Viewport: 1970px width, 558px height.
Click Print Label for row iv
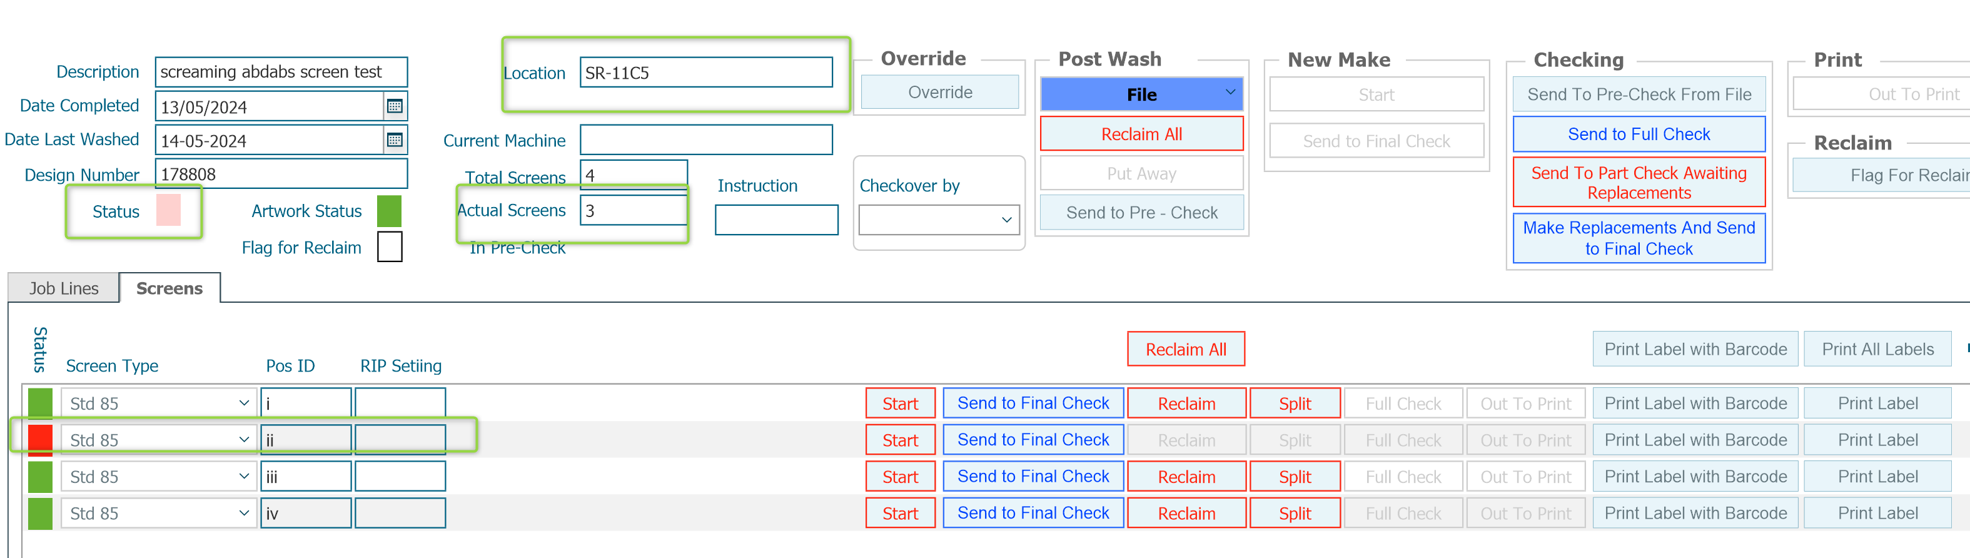tap(1877, 513)
